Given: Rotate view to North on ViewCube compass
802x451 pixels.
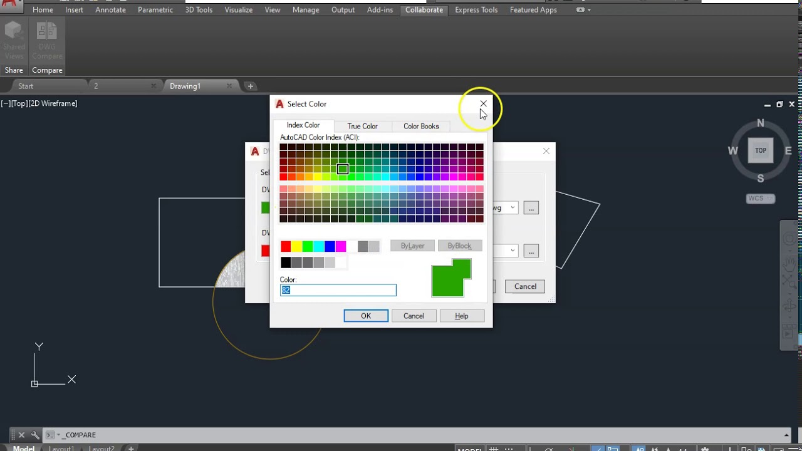Looking at the screenshot, I should point(761,123).
